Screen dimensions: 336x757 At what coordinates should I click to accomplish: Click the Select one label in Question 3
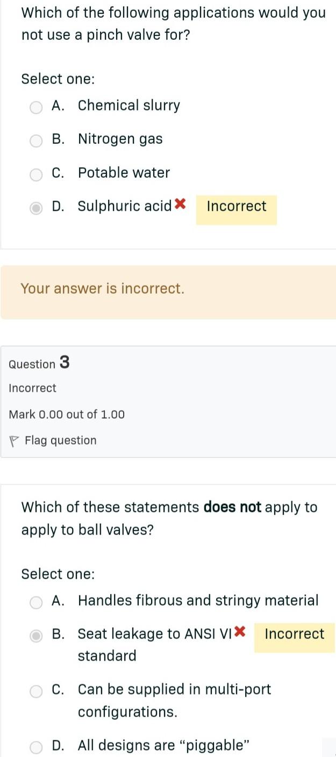[x=58, y=574]
